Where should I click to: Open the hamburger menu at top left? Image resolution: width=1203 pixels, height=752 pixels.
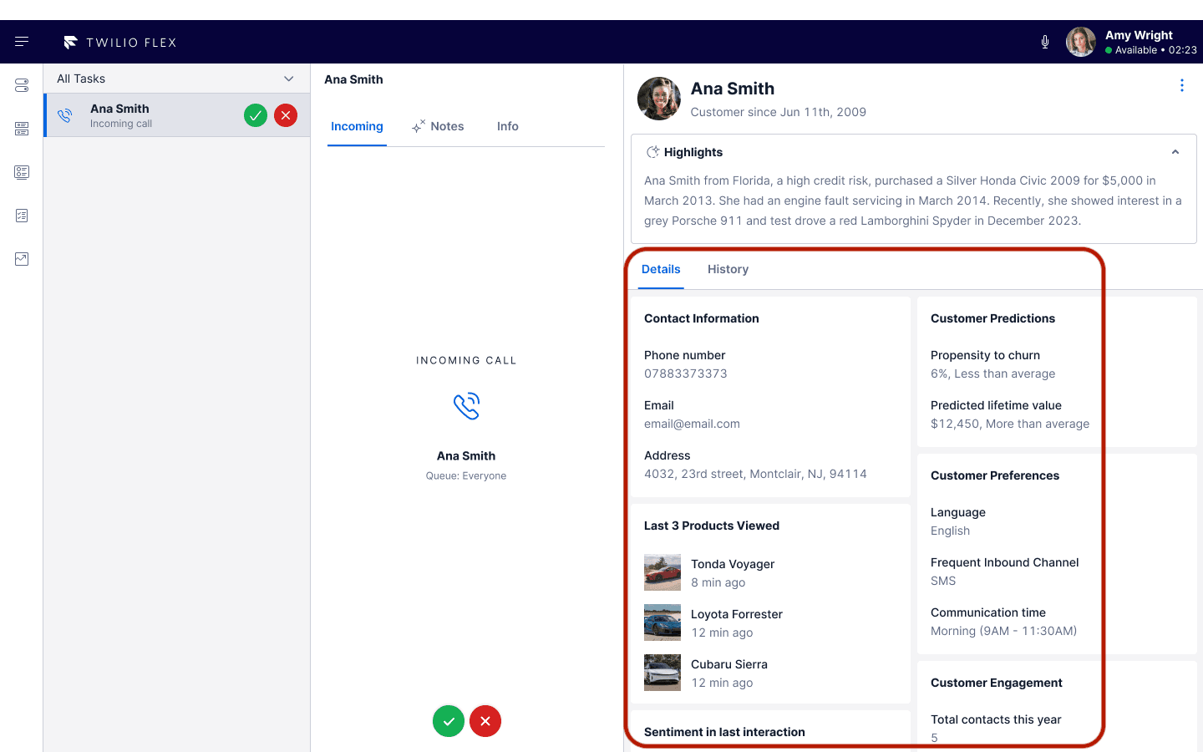pos(21,41)
